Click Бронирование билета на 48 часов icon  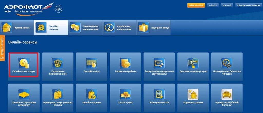coord(227,63)
